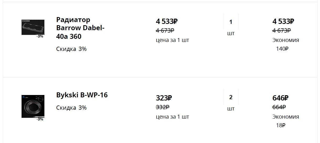320x143 pixels.
Task: Click the radiator row total 4 533₽
Action: tap(283, 21)
